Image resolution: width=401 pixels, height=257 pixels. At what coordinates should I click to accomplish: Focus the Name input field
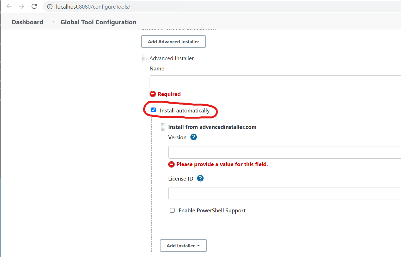click(275, 82)
